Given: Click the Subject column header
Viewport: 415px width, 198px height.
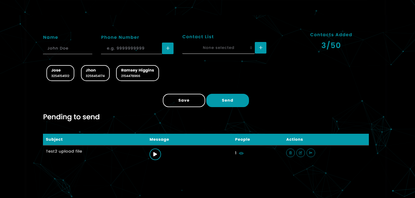Looking at the screenshot, I should [x=54, y=139].
